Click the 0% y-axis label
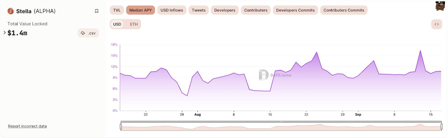448x138 pixels. point(115,111)
